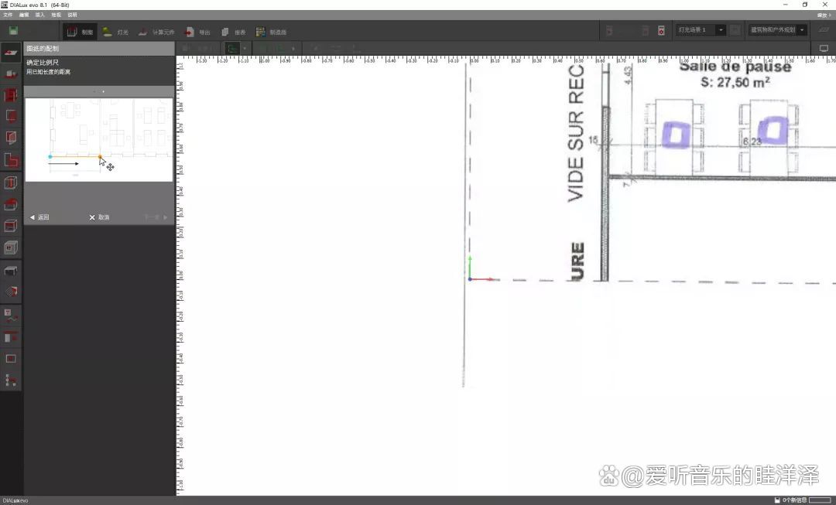
Task: Click the 'Salle de pause' room label
Action: (735, 67)
